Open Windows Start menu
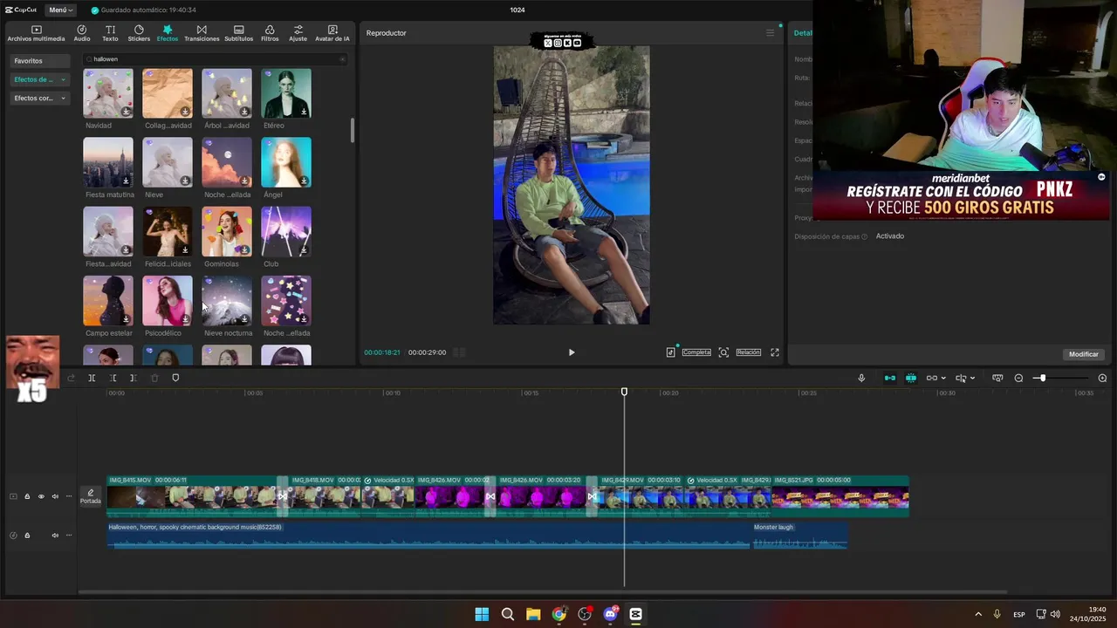The width and height of the screenshot is (1117, 628). coord(482,614)
